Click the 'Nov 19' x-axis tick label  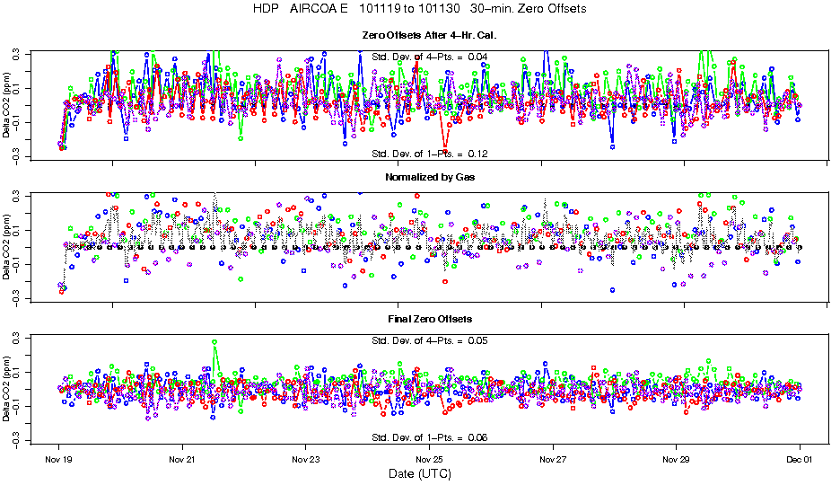tap(59, 459)
